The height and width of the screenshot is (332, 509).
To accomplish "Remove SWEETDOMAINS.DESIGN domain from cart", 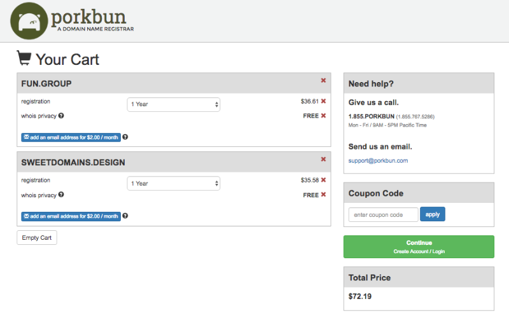I will coord(323,159).
